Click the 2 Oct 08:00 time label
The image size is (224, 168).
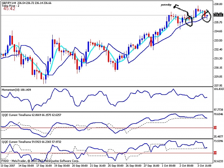point(187,166)
